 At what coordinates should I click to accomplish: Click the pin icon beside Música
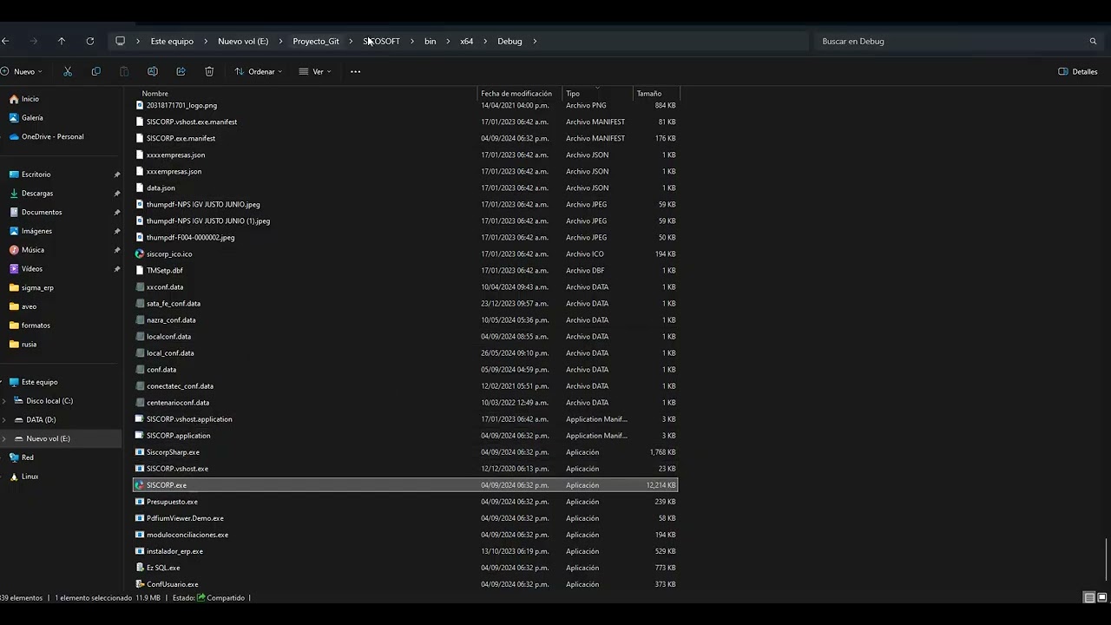click(117, 250)
